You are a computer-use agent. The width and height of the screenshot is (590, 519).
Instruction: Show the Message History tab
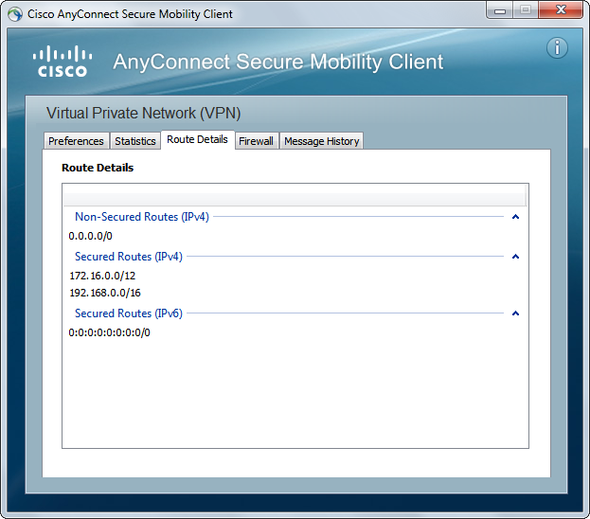point(321,141)
